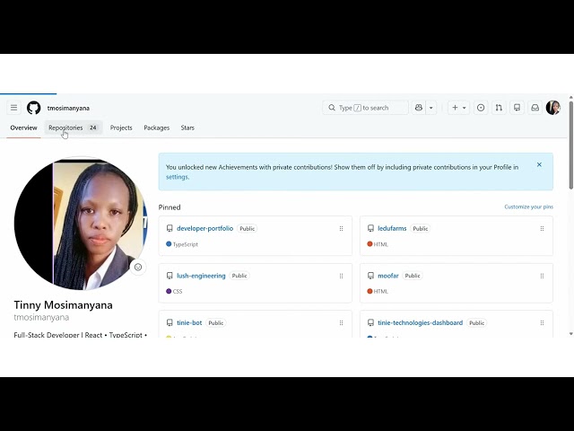The image size is (574, 431).
Task: Grab the drag handle on ledufarms card
Action: [x=542, y=229]
